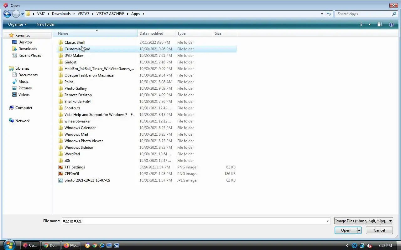This screenshot has width=401, height=250.
Task: Select the Paint folder icon
Action: coord(61,82)
